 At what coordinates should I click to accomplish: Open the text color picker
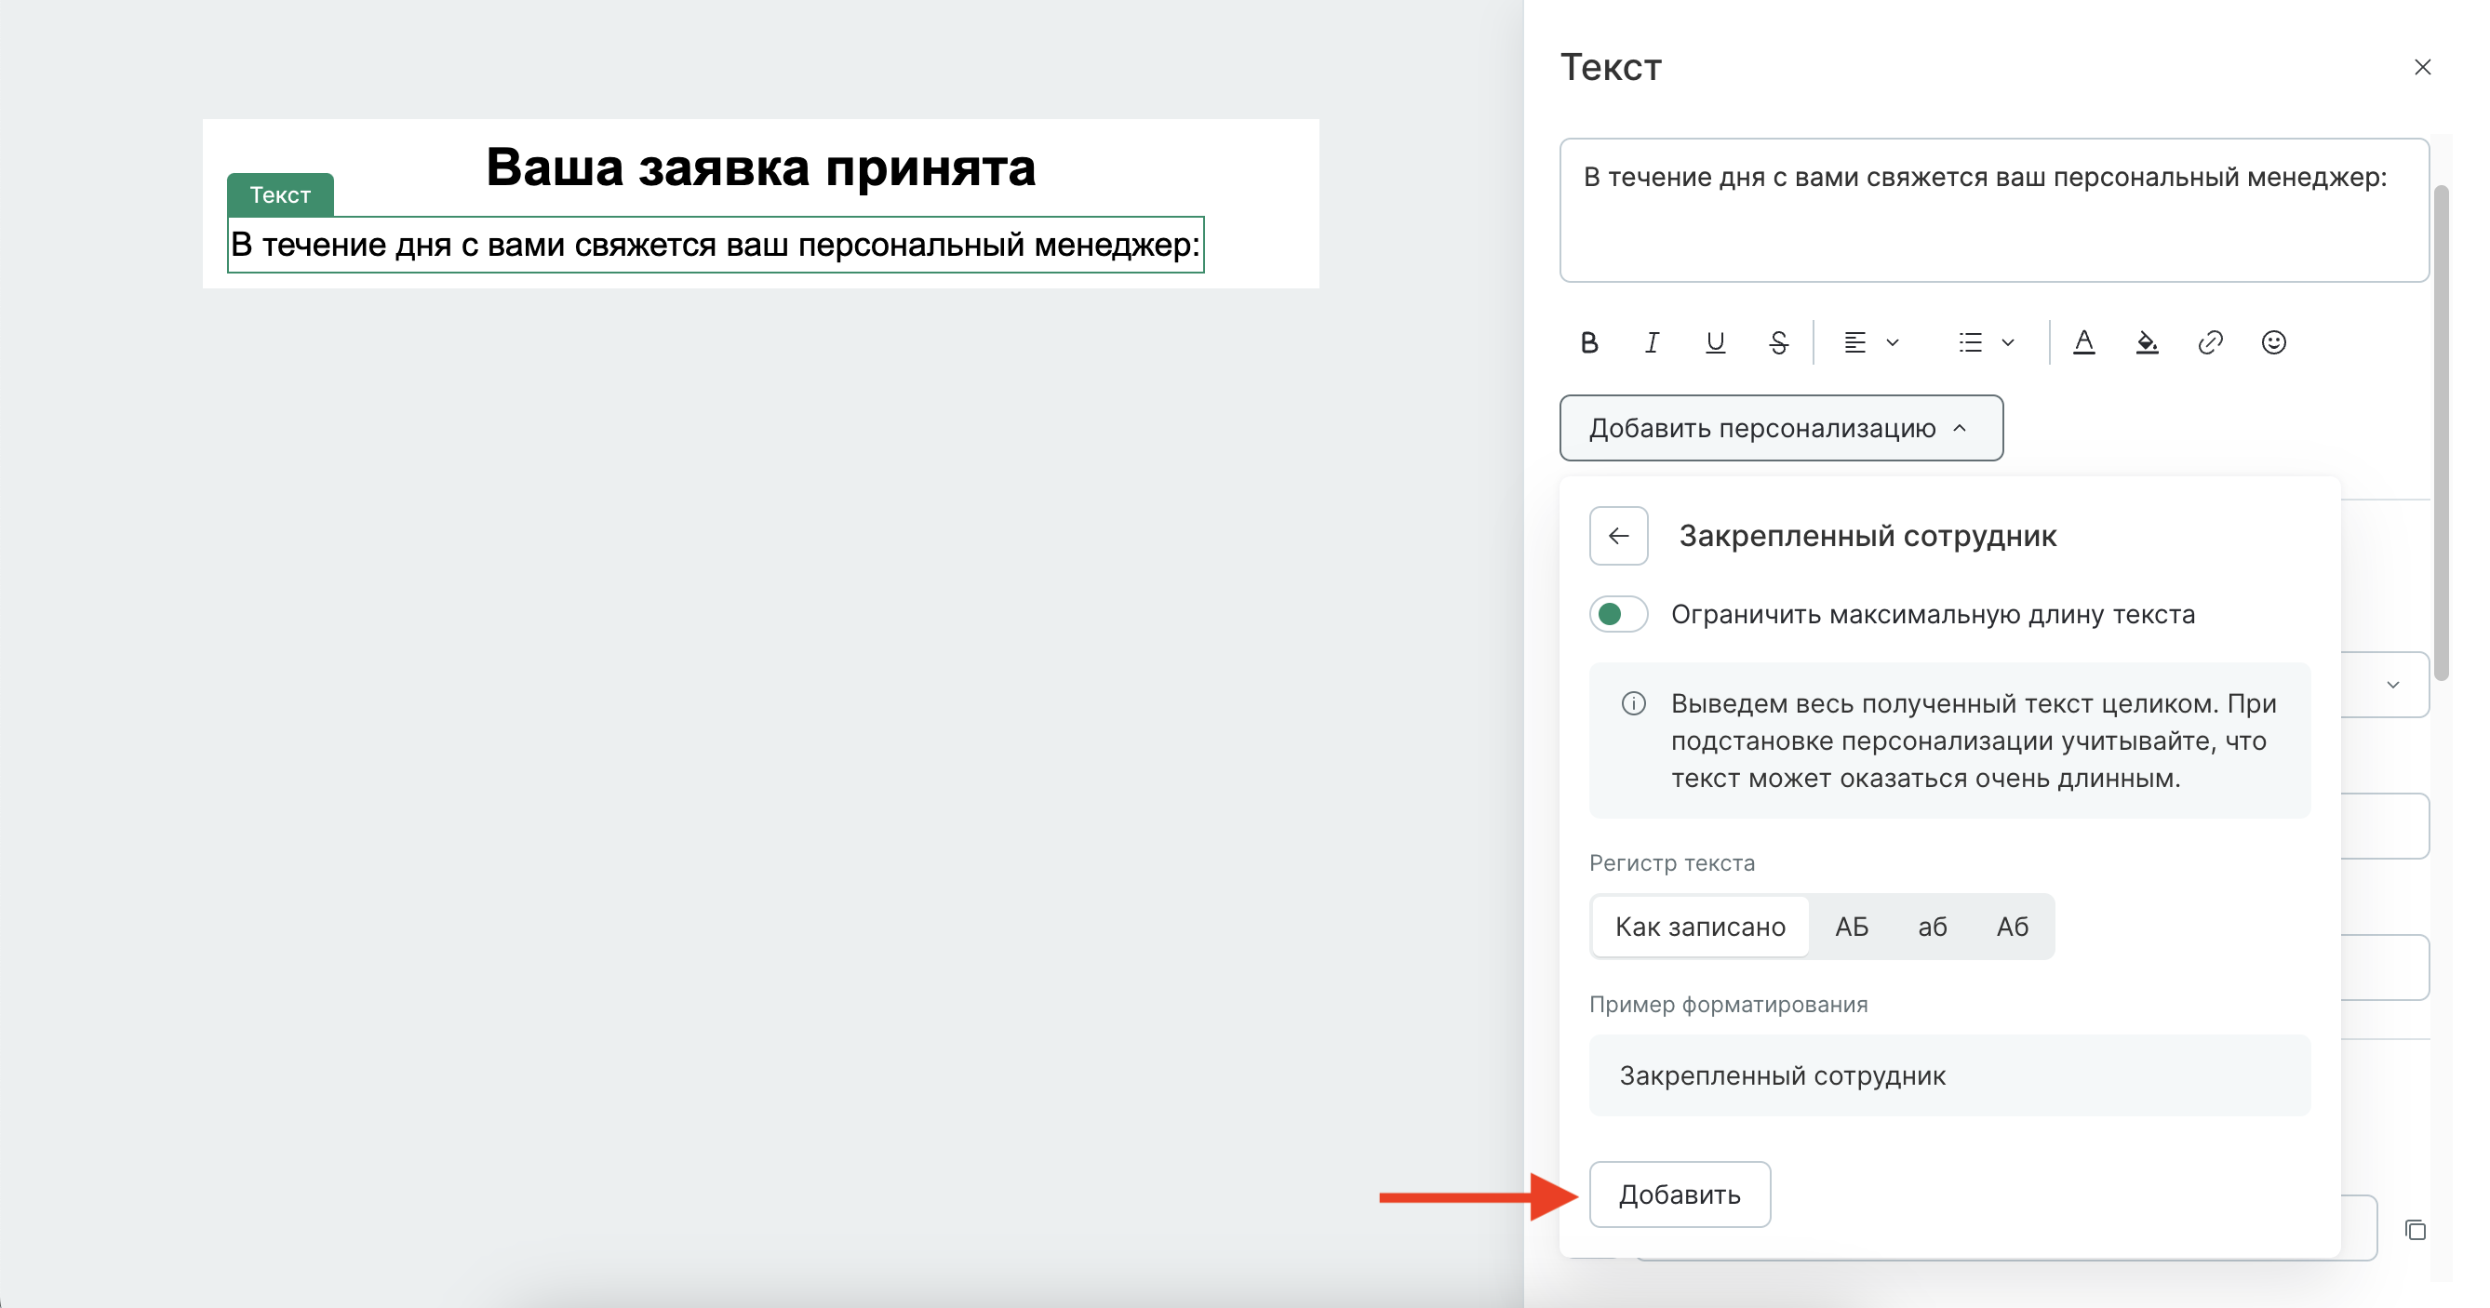tap(2084, 342)
